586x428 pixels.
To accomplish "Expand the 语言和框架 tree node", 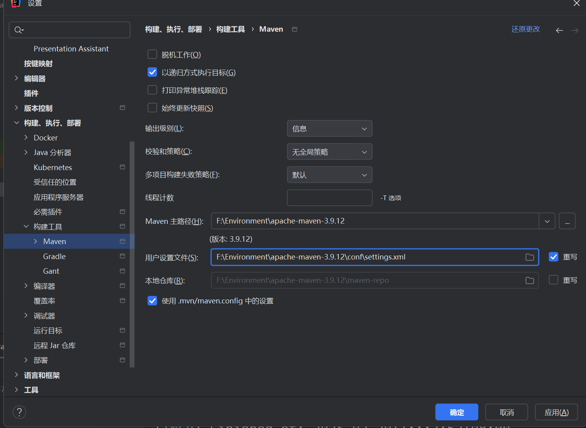I will tap(16, 375).
